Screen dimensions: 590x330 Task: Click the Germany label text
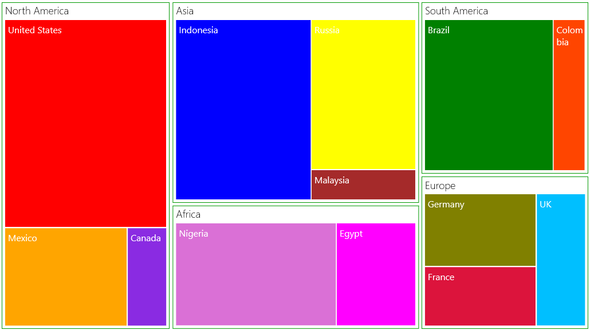[x=446, y=205]
